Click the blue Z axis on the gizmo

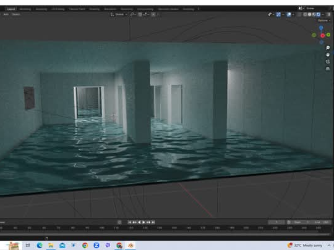pyautogui.click(x=321, y=28)
